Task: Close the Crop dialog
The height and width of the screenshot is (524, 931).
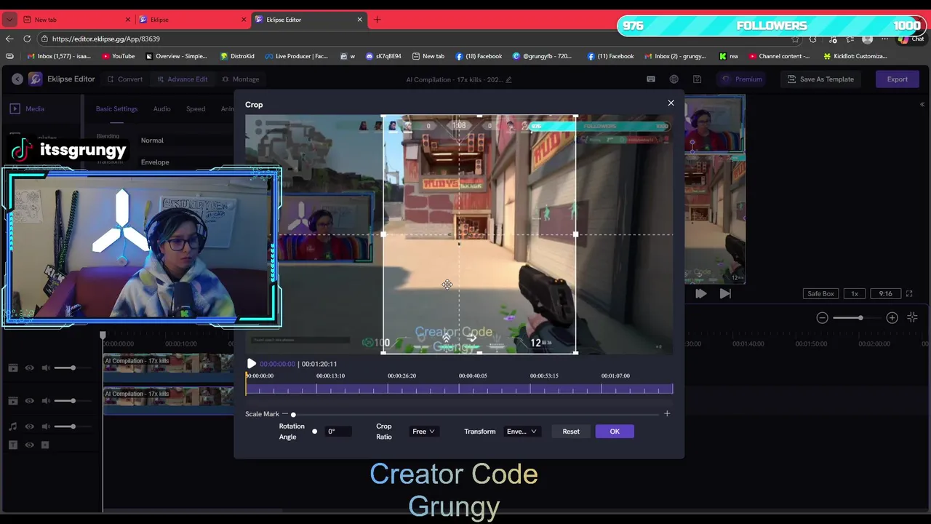Action: pos(671,103)
